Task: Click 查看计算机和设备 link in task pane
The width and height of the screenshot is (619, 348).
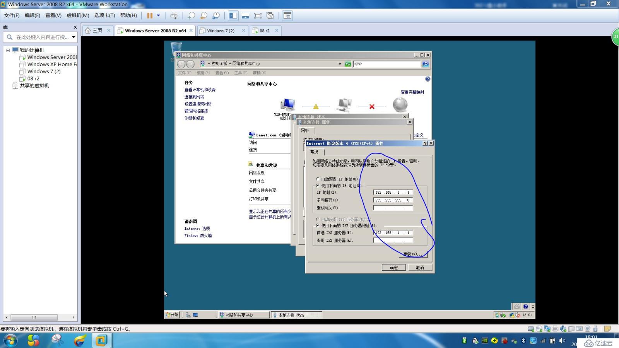Action: (x=200, y=89)
